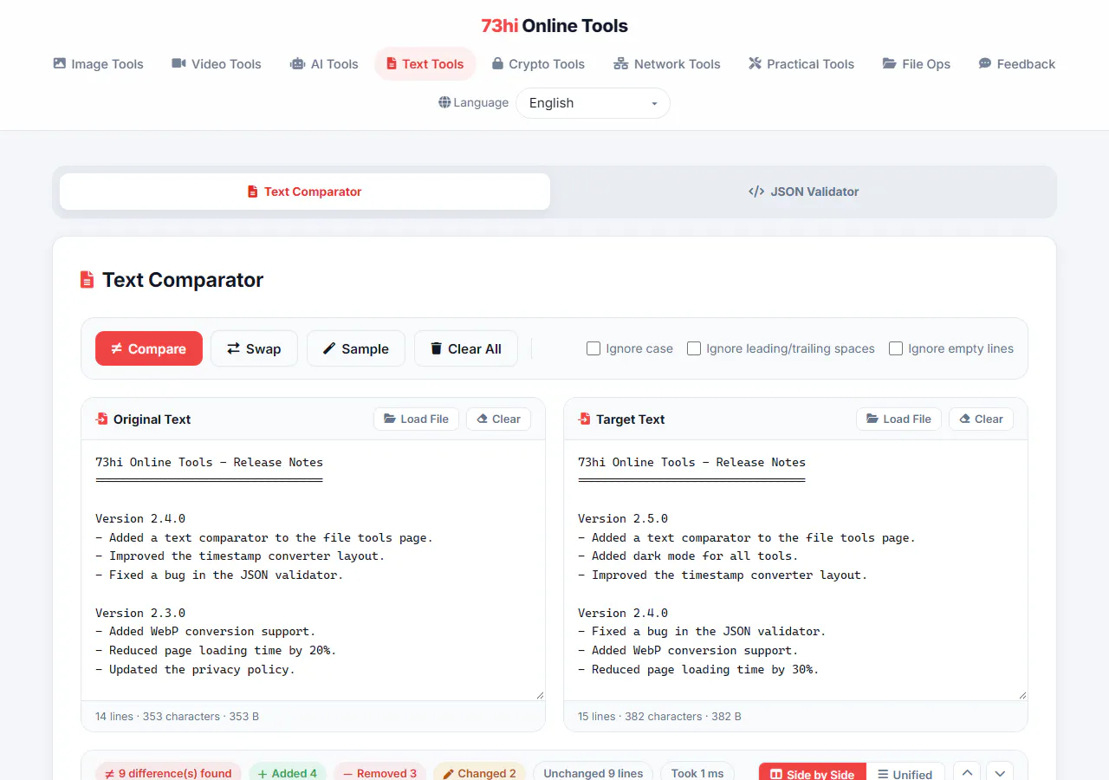Image resolution: width=1109 pixels, height=780 pixels.
Task: Click the Target Text header icon
Action: pos(585,419)
